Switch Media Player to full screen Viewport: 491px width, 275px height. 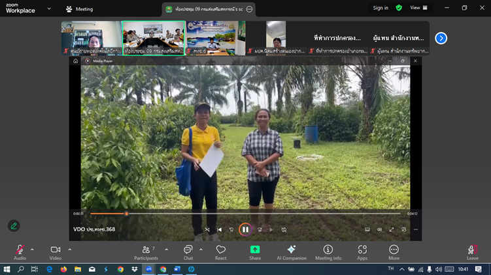(392, 230)
